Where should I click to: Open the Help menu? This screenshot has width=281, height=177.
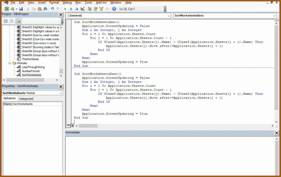(x=128, y=3)
